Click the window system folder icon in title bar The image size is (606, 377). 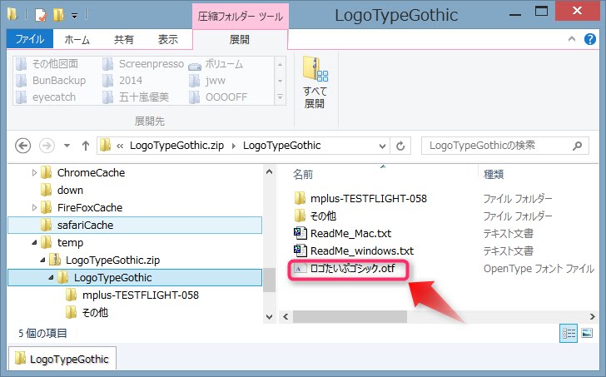[12, 15]
